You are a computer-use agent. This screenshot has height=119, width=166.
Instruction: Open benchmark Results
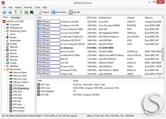point(74,12)
